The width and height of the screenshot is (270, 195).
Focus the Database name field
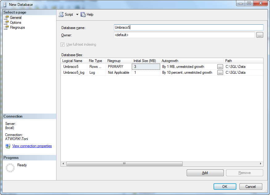pos(189,27)
